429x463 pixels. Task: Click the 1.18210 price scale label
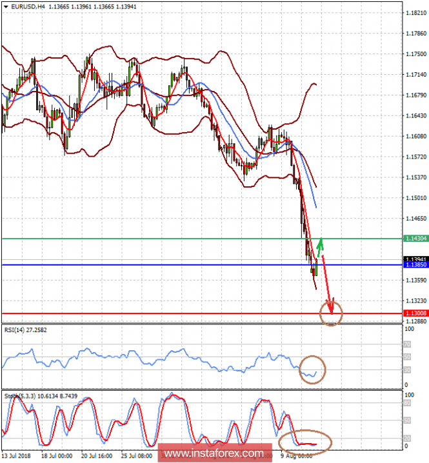click(416, 13)
